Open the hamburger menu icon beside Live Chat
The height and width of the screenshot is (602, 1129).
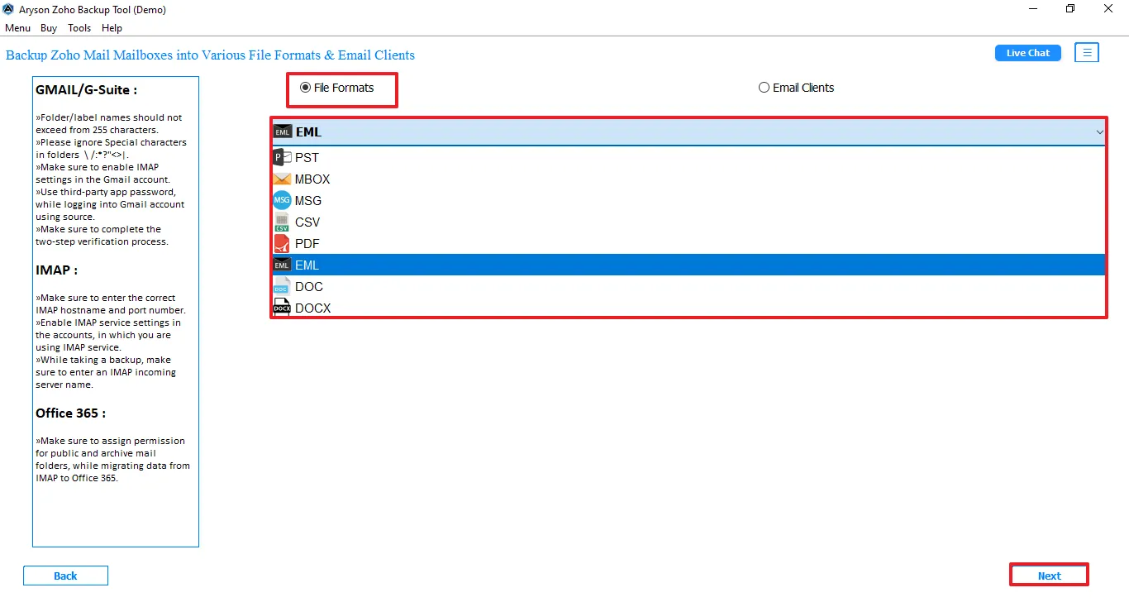tap(1087, 53)
